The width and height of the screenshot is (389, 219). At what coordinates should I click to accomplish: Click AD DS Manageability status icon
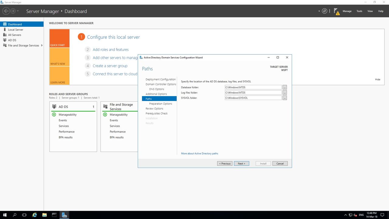click(54, 115)
